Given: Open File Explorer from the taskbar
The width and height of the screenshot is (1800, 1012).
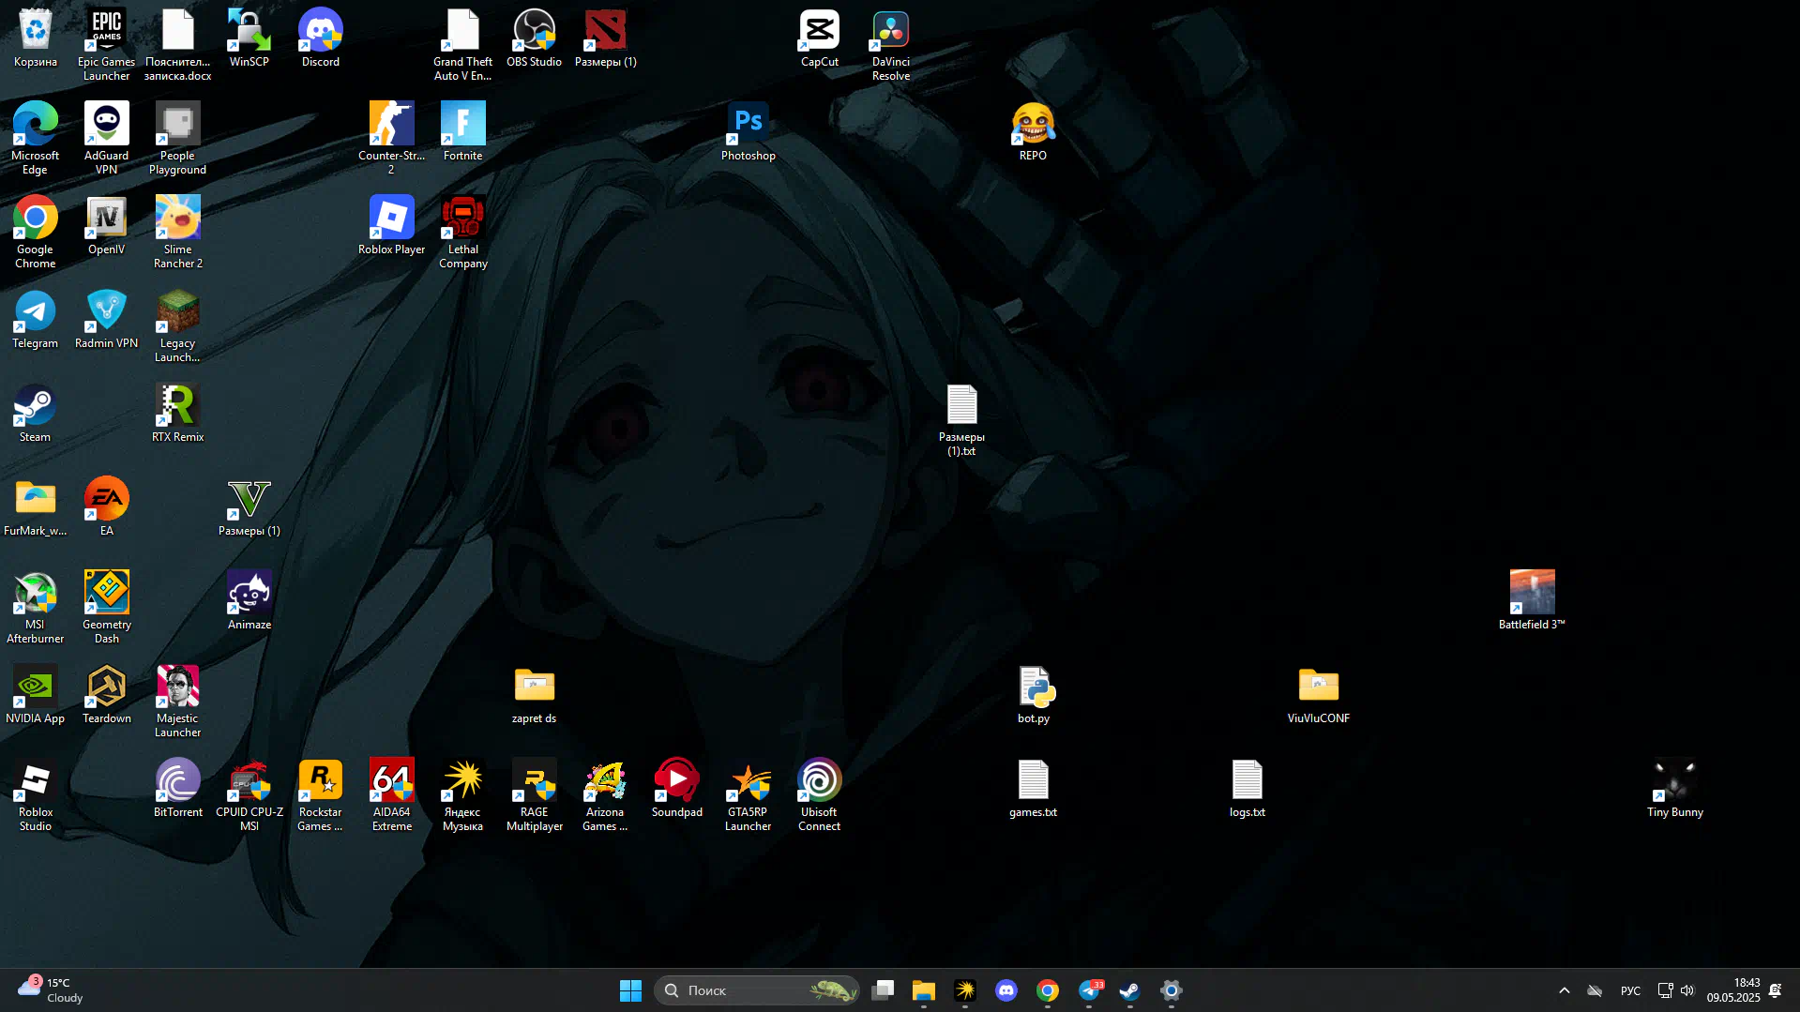Looking at the screenshot, I should [924, 990].
